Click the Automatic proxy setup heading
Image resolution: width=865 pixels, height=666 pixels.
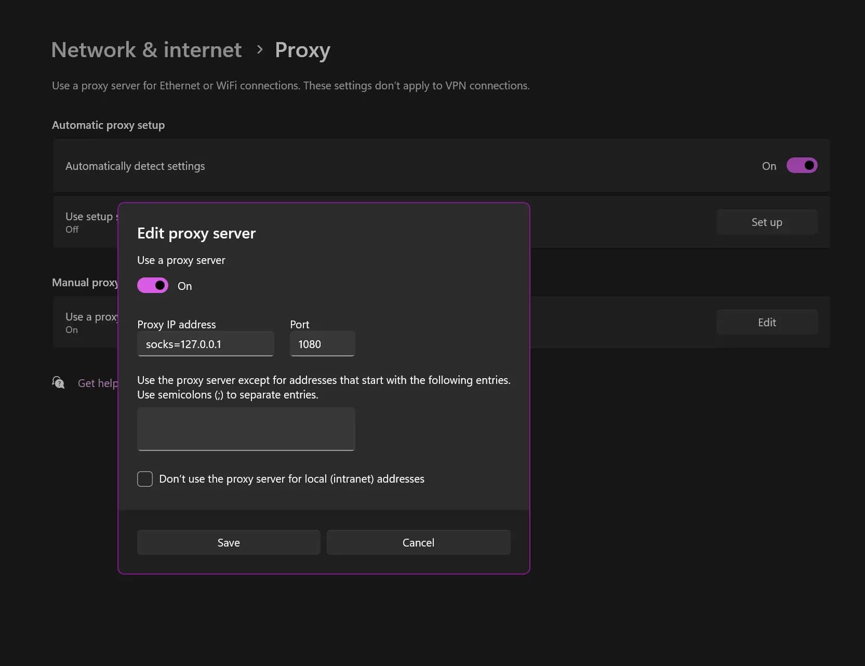coord(108,125)
